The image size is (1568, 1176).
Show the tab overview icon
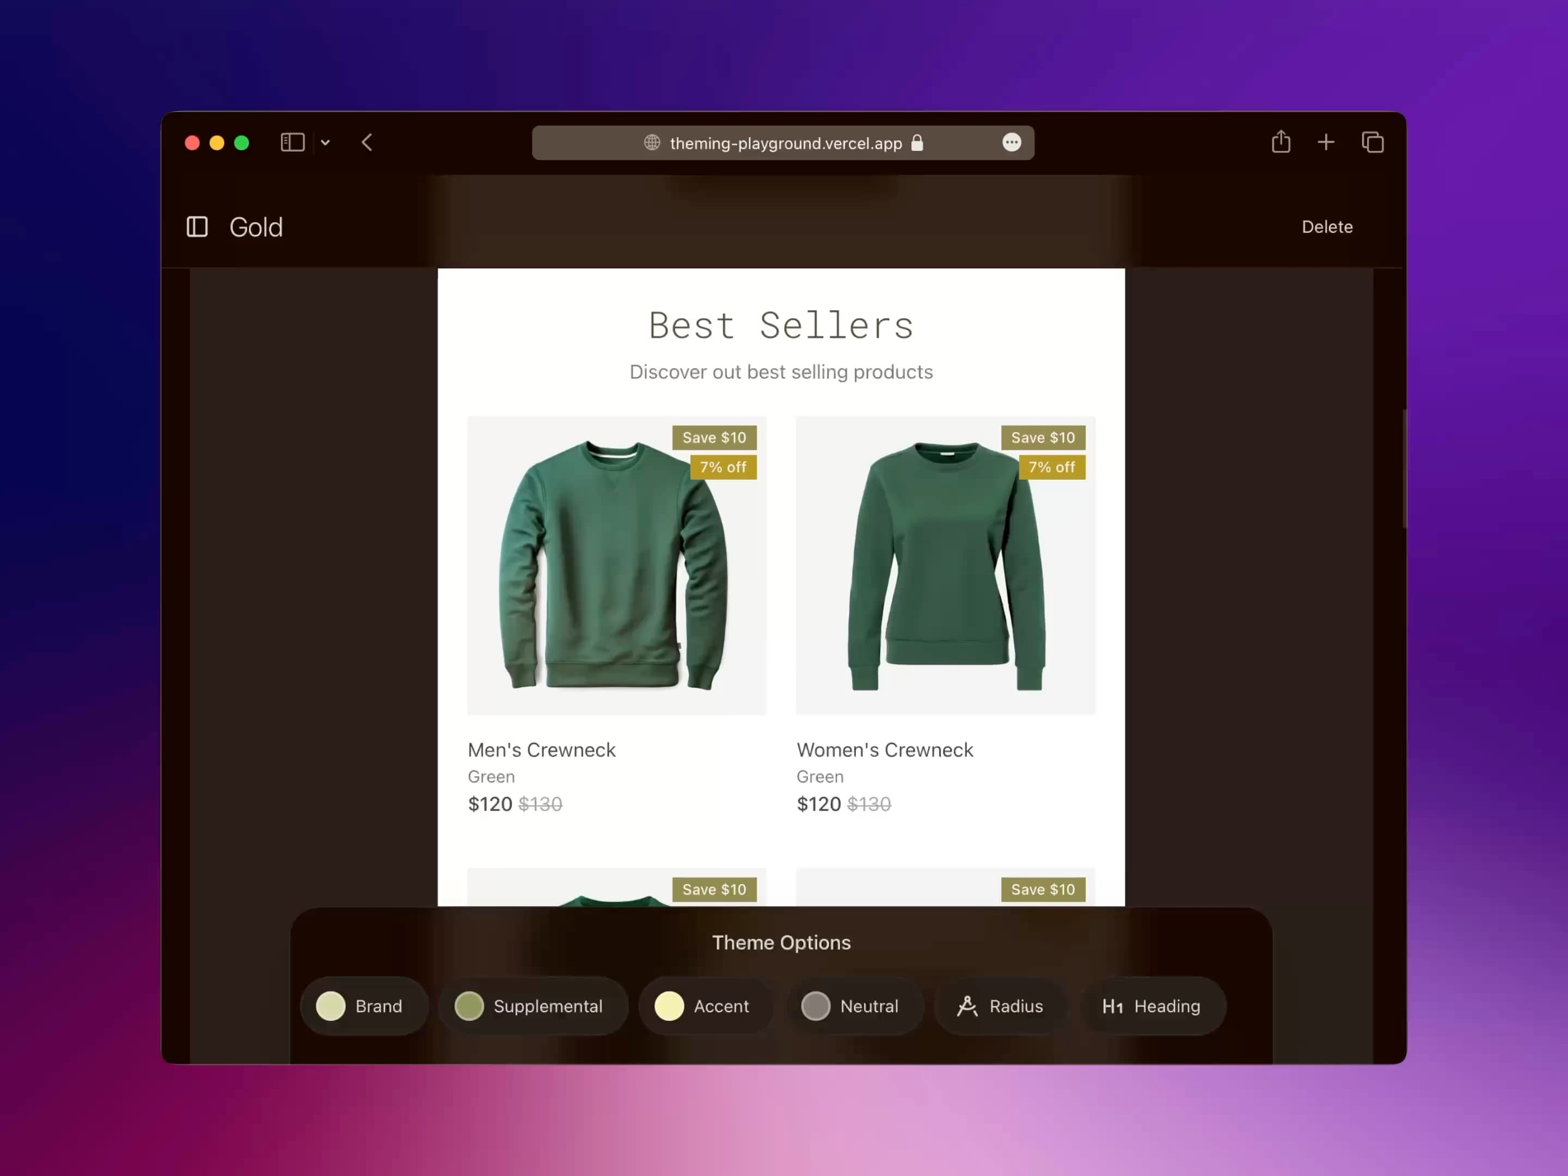pyautogui.click(x=1373, y=143)
